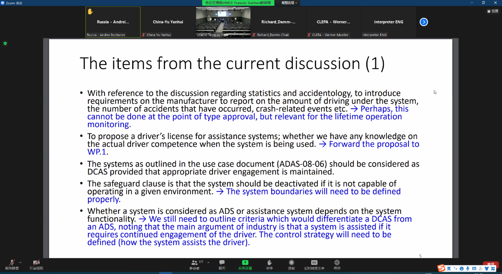This screenshot has width=502, height=274.
Task: Open audio options arrow beside microphone
Action: 20,262
